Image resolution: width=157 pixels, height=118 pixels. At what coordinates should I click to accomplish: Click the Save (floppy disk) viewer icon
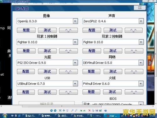coord(97,110)
